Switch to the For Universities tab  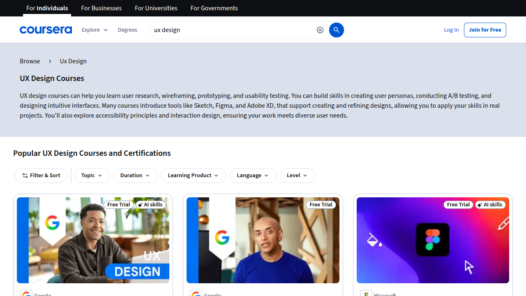[156, 8]
